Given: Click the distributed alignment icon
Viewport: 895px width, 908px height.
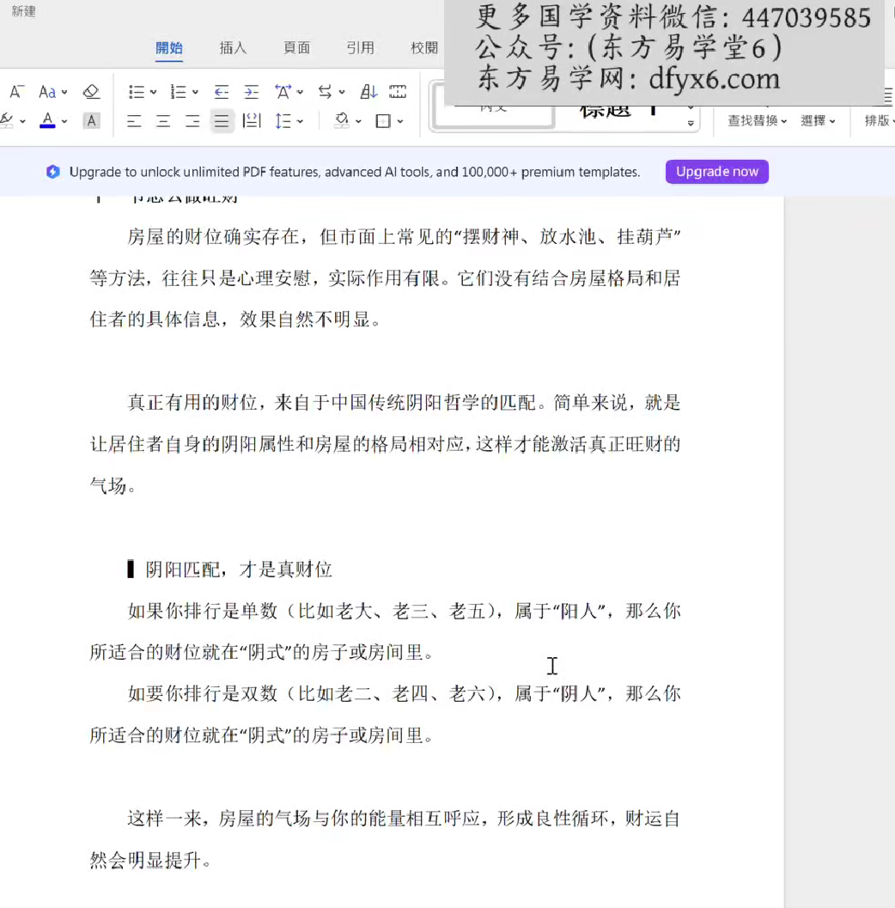Looking at the screenshot, I should pos(252,121).
